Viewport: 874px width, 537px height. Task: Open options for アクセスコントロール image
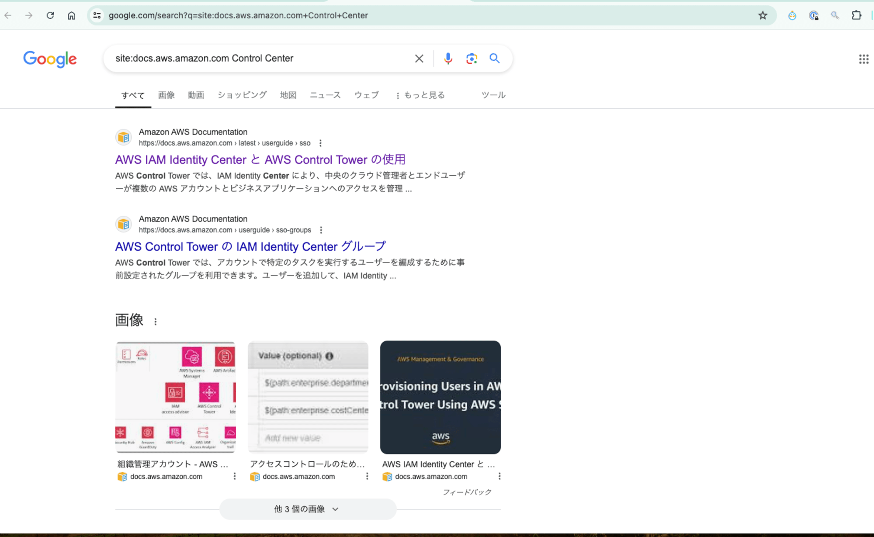pos(367,476)
